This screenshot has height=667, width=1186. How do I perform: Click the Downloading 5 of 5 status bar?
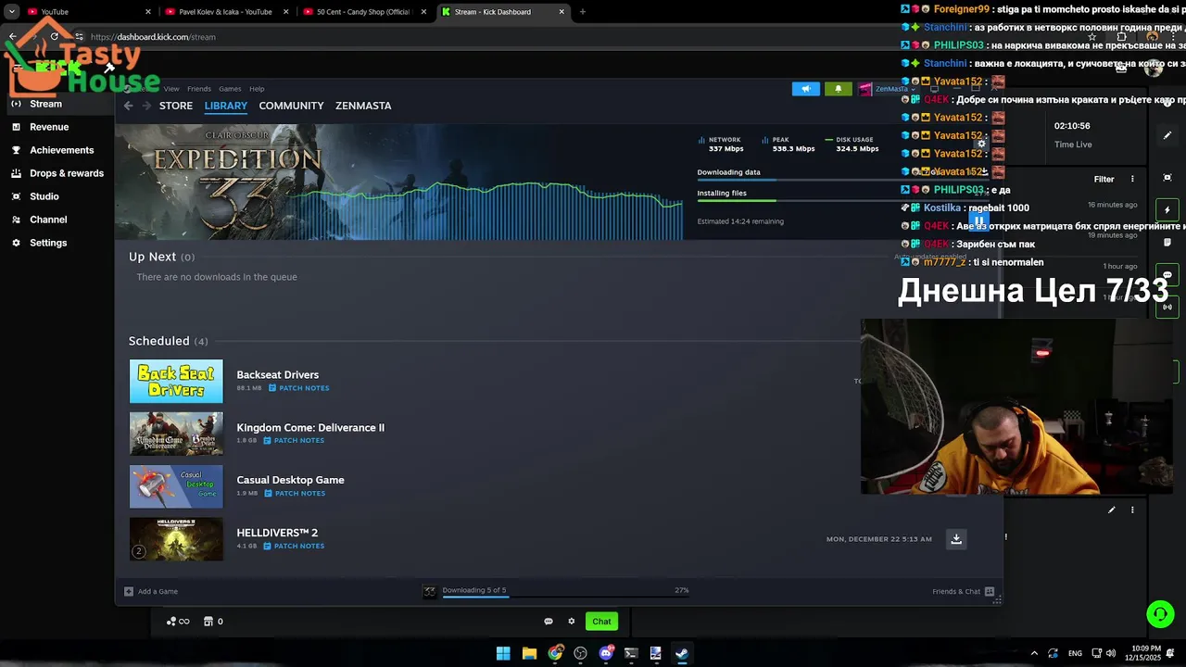pos(556,591)
